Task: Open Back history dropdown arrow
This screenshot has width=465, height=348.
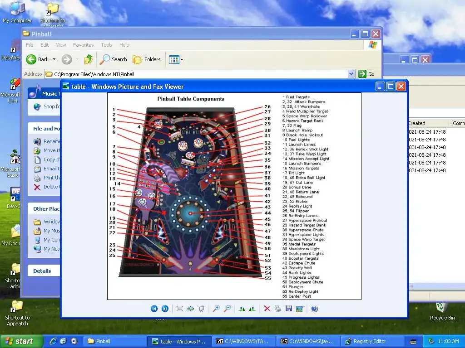Action: tap(54, 59)
